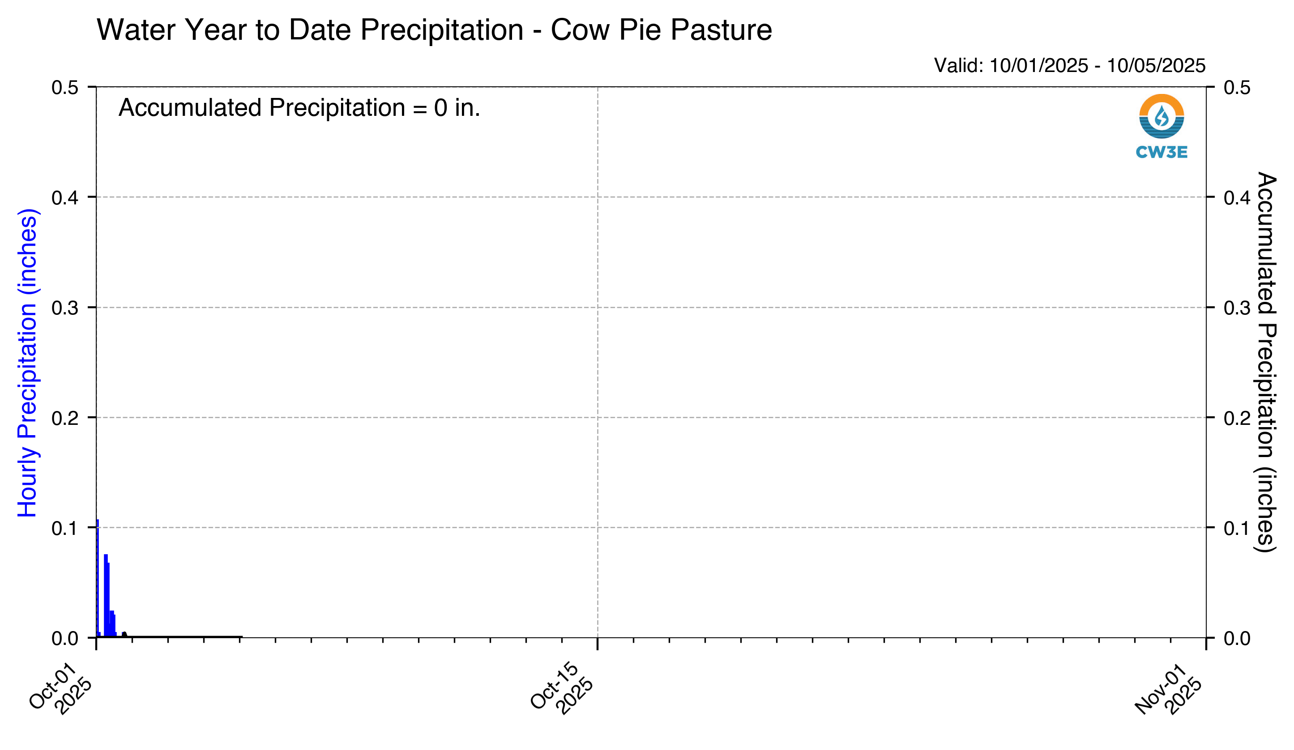
Task: Click the 0.5 tick label on left axis
Action: (65, 88)
